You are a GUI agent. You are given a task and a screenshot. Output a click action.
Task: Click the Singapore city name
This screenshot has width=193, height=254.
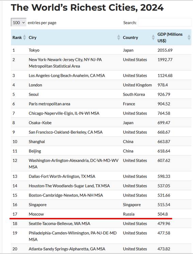tap(38, 205)
